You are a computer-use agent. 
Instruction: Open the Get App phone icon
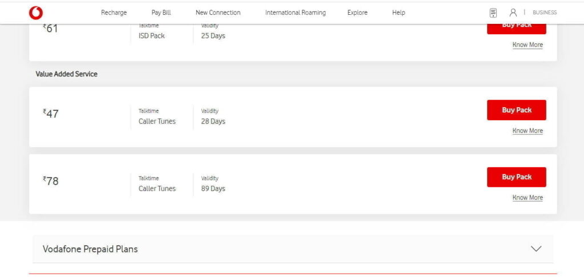(x=493, y=13)
